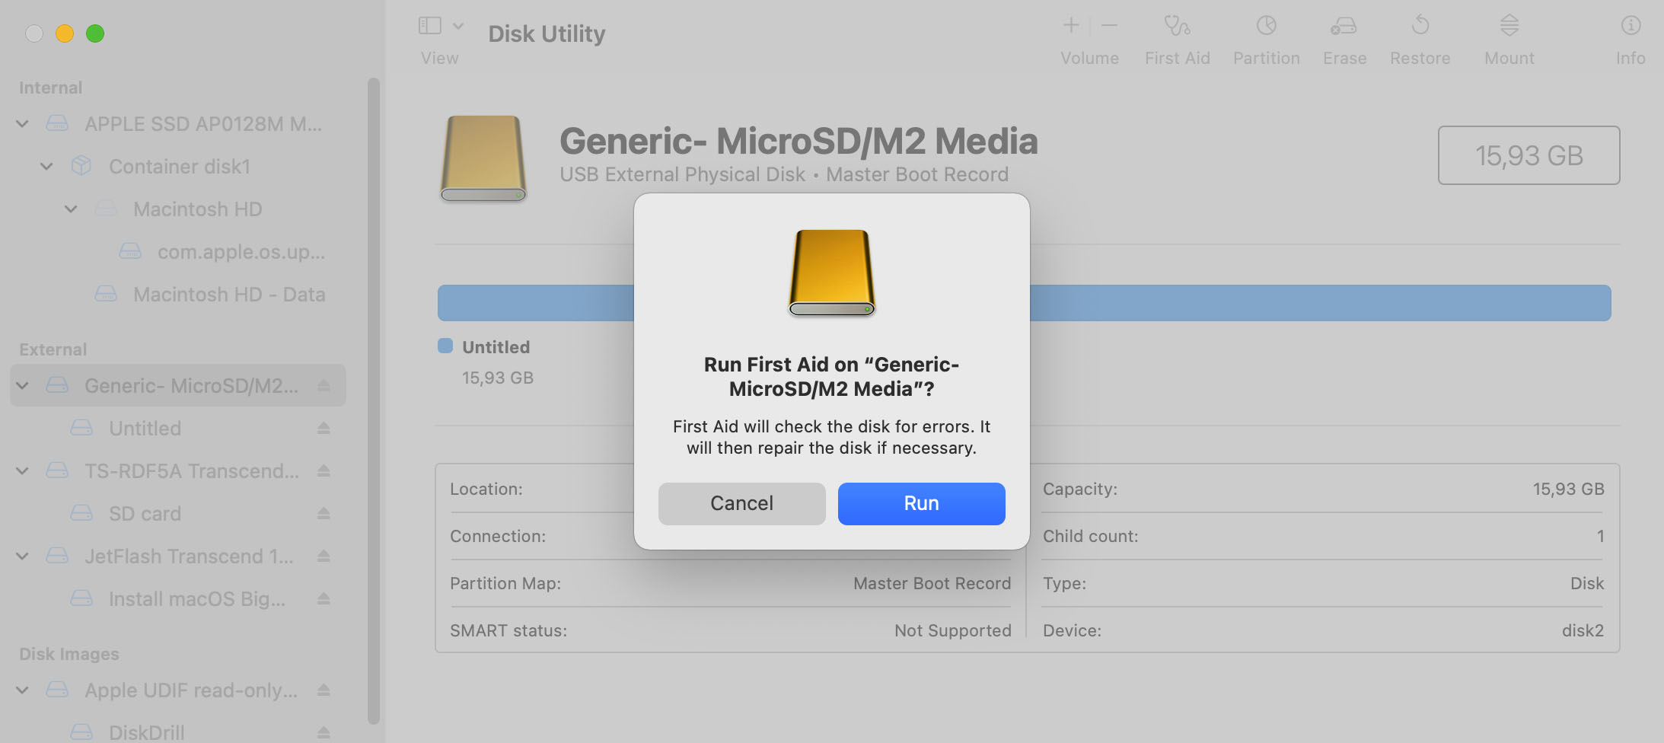
Task: Collapse the Generic- MicroSD/M2 sidebar node
Action: point(23,385)
